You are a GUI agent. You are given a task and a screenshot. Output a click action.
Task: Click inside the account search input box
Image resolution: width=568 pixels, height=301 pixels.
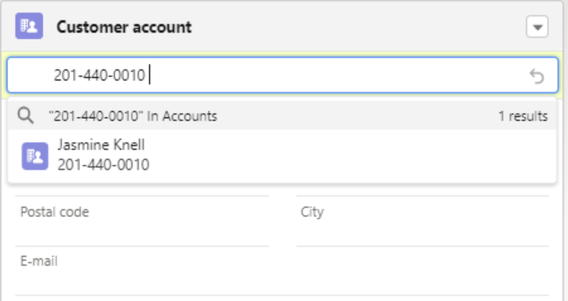click(315, 76)
